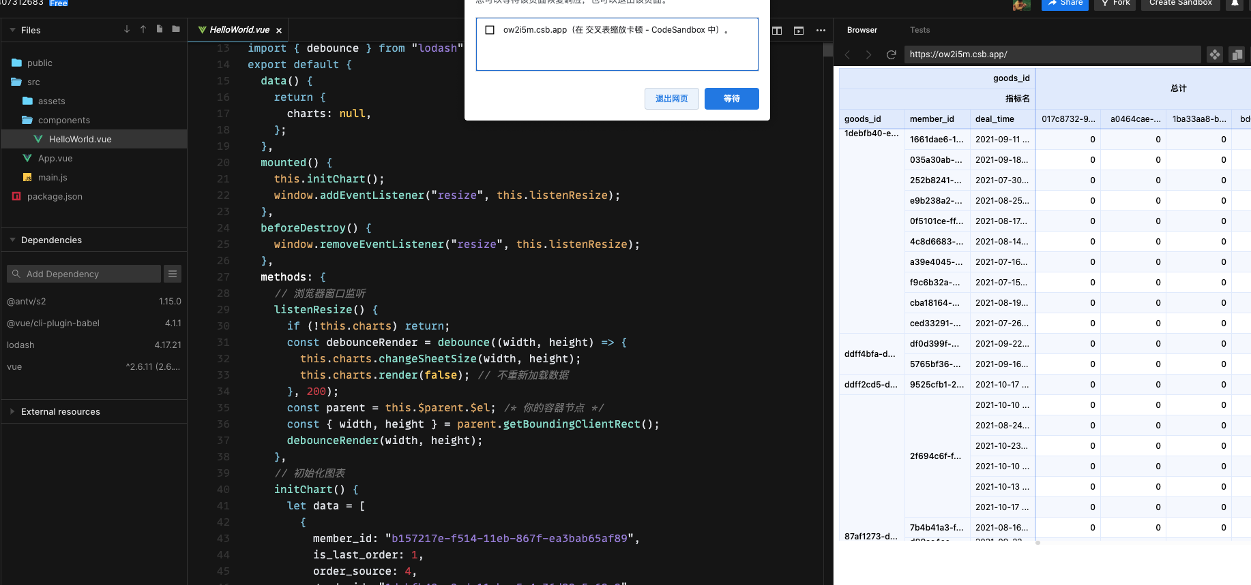Activate the HelloWorld.vue editor tab
Screen dimensions: 1251x585
(239, 30)
